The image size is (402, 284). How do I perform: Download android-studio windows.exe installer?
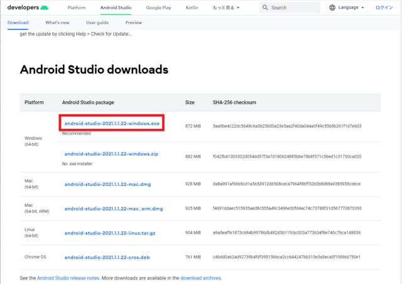point(112,124)
